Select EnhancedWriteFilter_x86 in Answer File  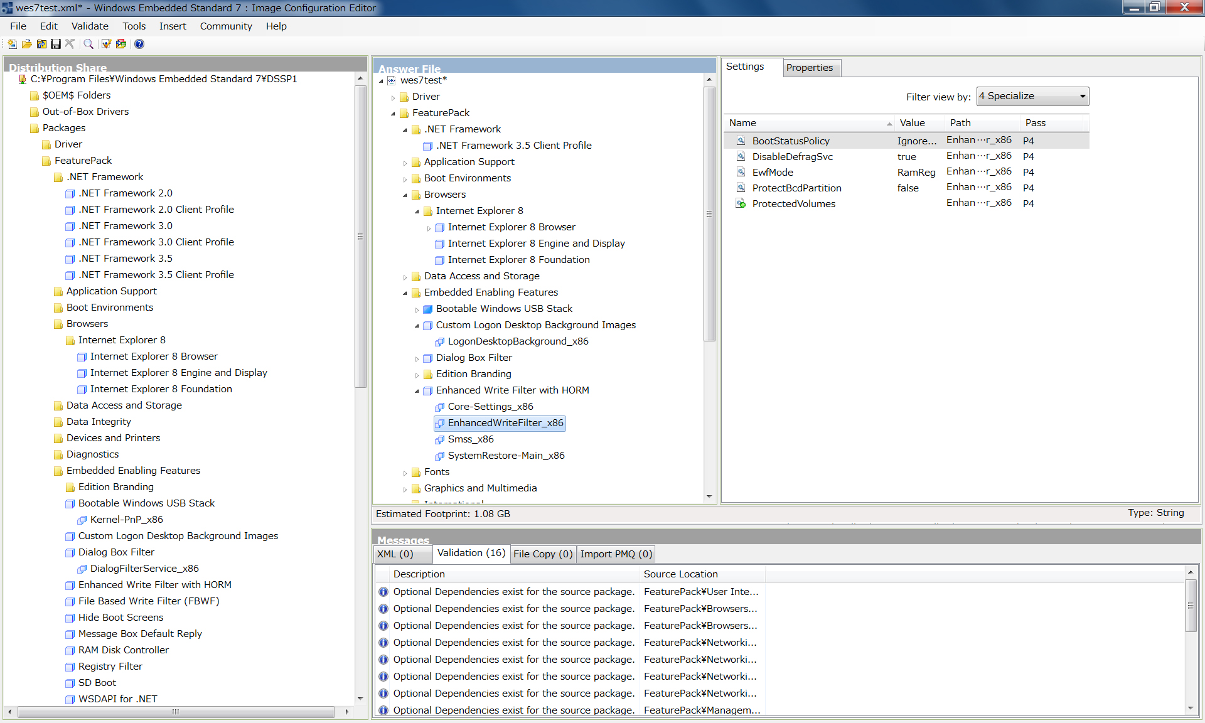[500, 423]
